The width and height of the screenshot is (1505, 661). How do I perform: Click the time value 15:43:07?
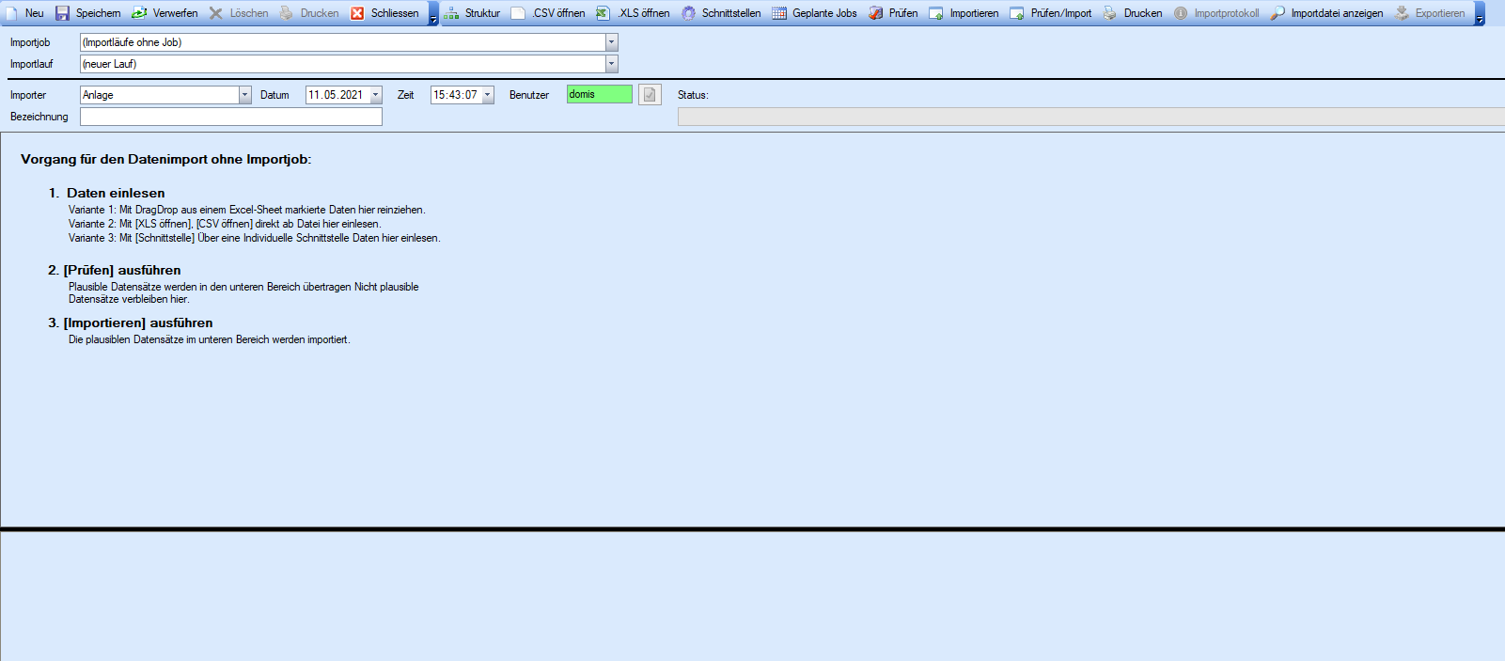455,95
